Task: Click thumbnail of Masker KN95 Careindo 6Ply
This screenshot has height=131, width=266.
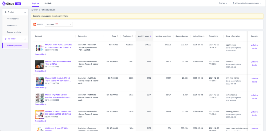Action: pos(40,81)
